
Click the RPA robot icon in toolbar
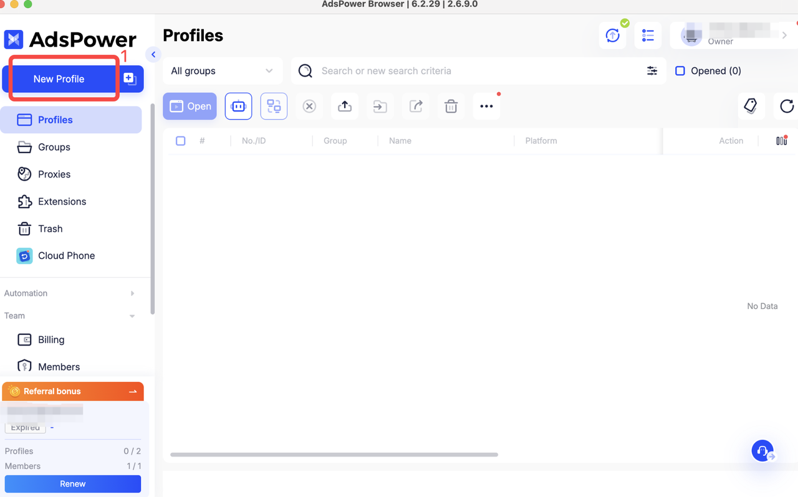point(238,107)
